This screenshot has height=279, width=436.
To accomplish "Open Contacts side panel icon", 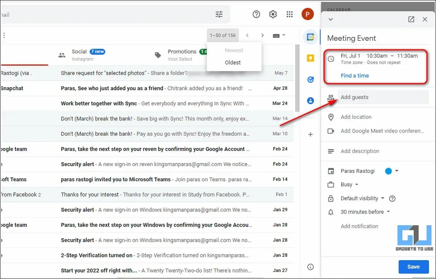I will (310, 101).
